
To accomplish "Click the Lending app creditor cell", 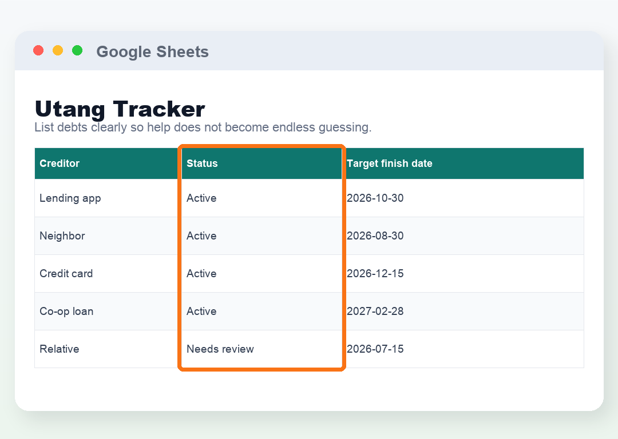I will click(x=108, y=198).
